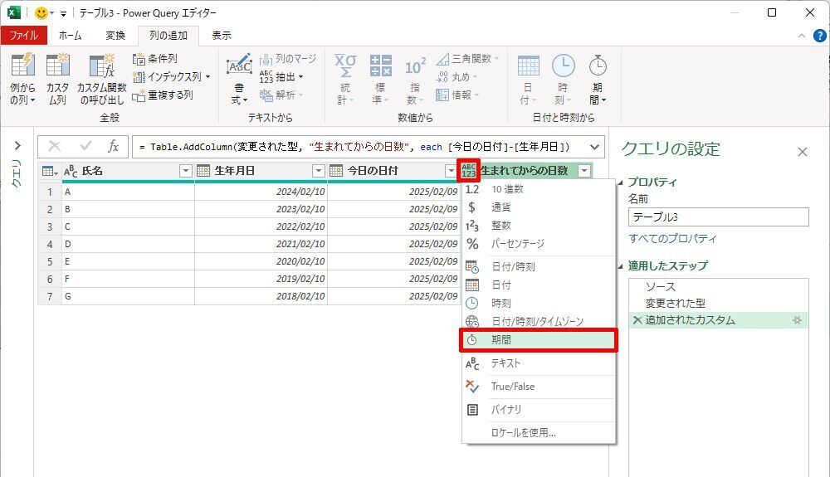
Task: Click the 情報 information tool
Action: click(457, 95)
